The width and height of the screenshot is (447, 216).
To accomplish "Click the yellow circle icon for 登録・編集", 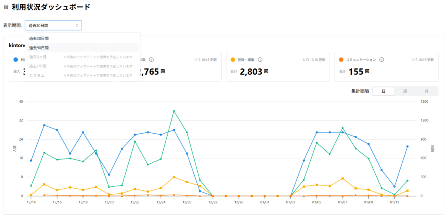I will 233,60.
